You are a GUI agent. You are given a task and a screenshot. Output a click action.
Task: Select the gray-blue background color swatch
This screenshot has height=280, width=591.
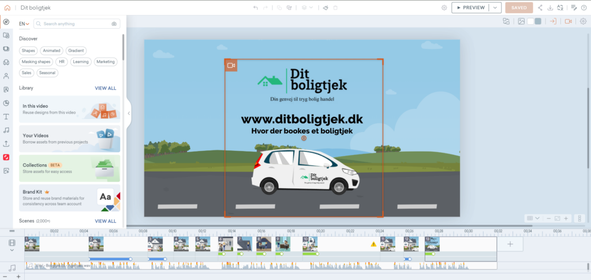click(x=538, y=21)
